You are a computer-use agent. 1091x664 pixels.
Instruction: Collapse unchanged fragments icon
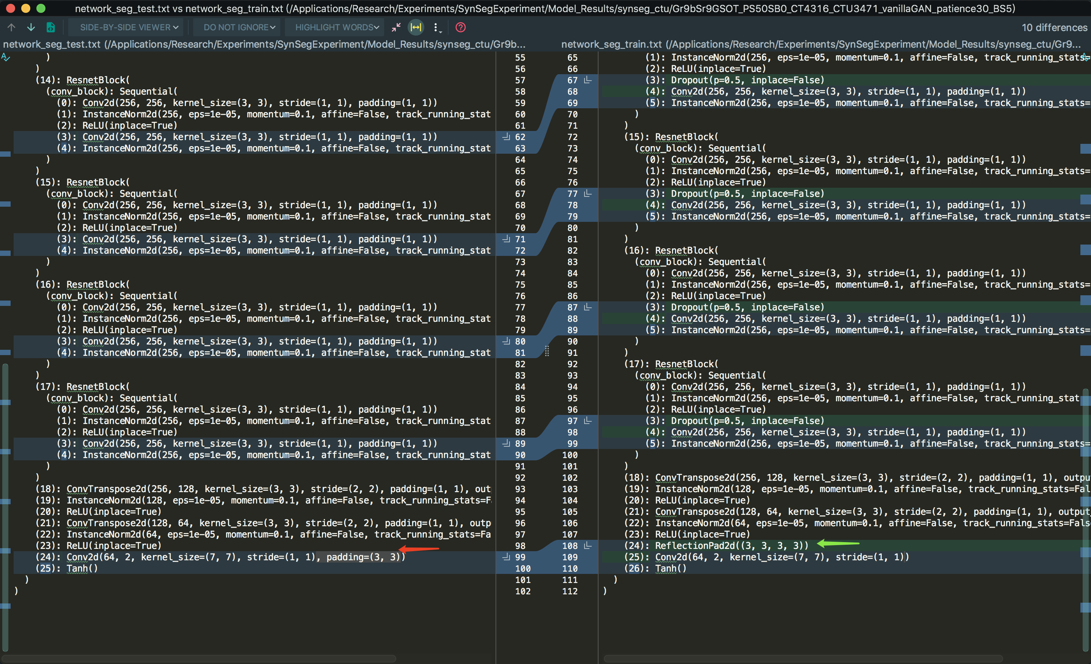tap(396, 27)
